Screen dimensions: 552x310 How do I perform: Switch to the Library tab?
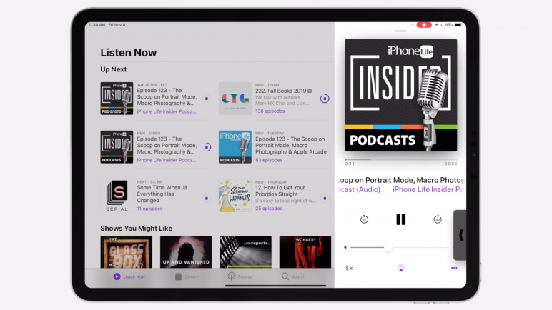click(187, 276)
